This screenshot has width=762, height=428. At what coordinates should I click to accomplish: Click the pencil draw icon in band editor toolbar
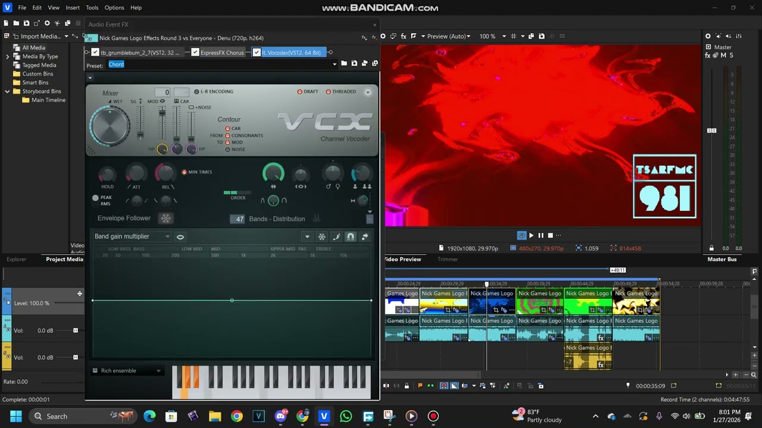336,237
